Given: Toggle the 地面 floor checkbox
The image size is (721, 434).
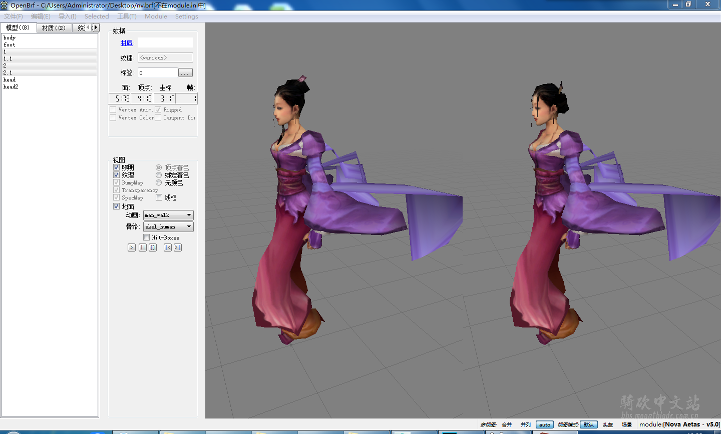Looking at the screenshot, I should [x=116, y=206].
